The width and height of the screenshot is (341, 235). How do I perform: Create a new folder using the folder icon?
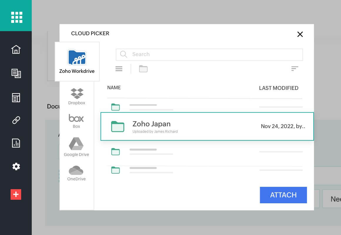pyautogui.click(x=143, y=68)
